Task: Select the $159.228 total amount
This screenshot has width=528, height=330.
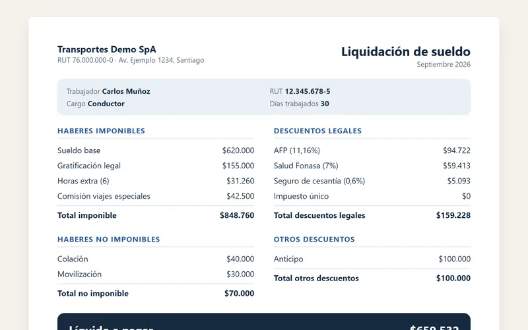Action: (453, 215)
